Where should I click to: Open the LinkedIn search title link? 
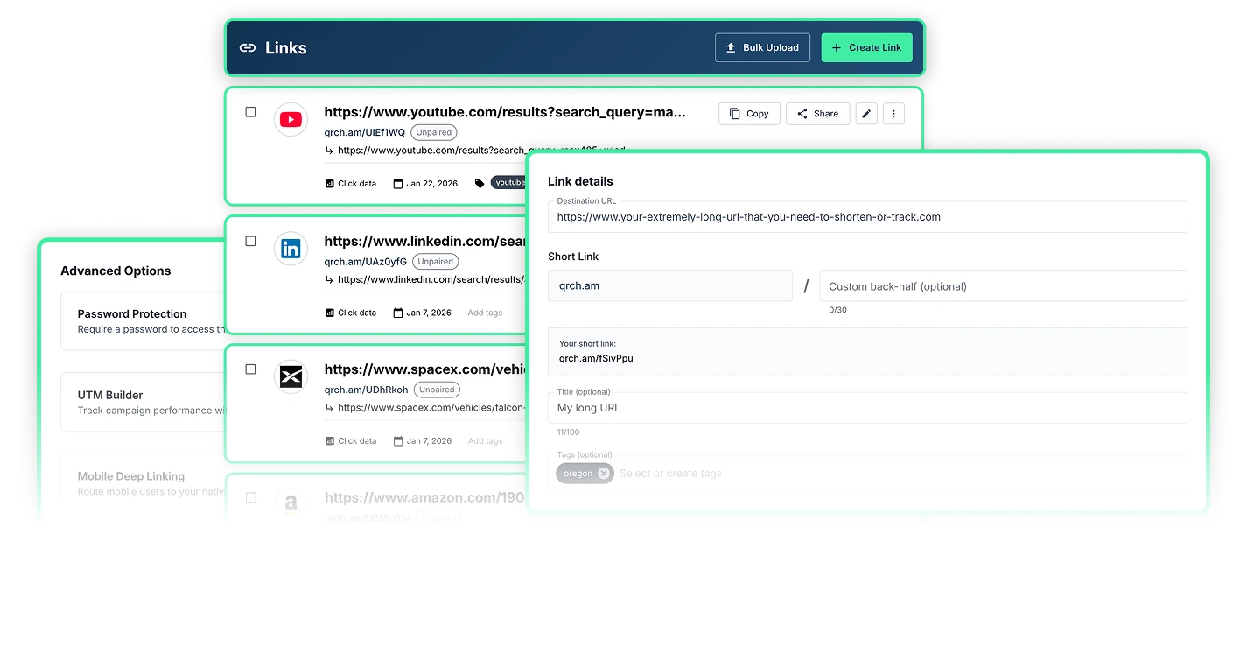tap(424, 241)
